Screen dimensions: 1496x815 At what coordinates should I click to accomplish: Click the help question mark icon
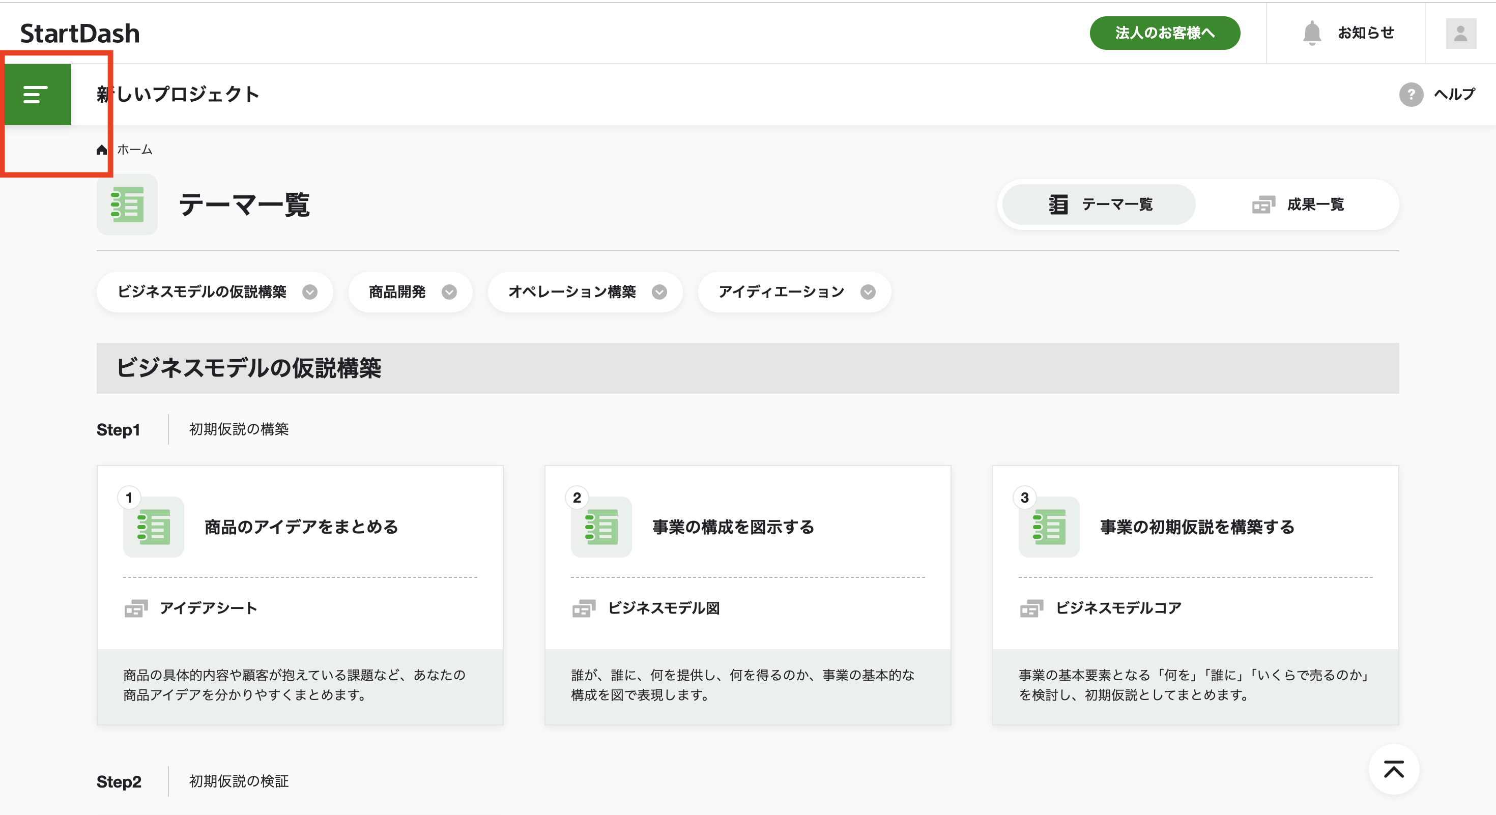coord(1411,94)
